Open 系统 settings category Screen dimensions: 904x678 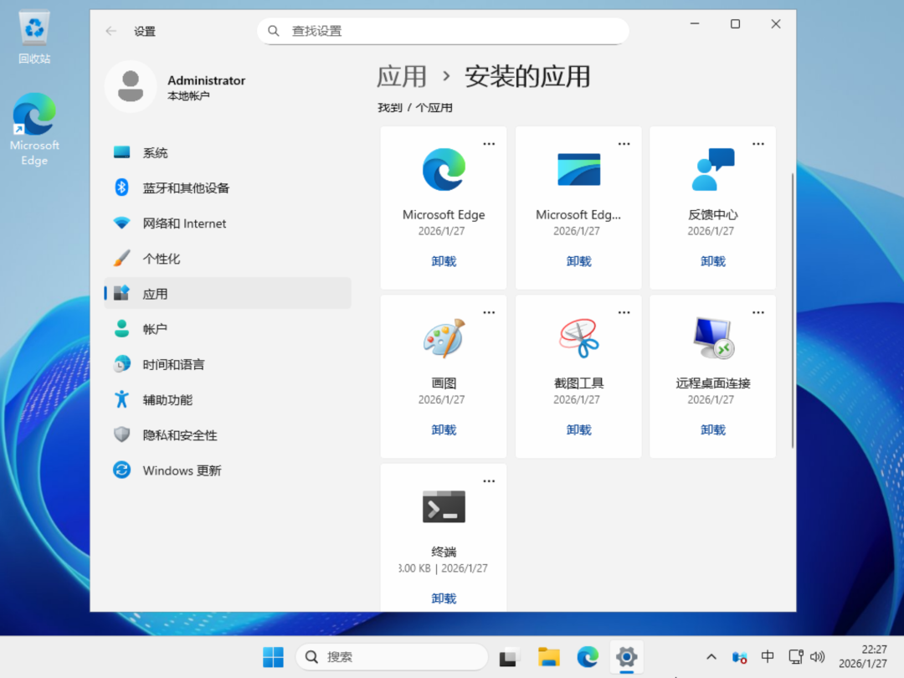tap(228, 153)
